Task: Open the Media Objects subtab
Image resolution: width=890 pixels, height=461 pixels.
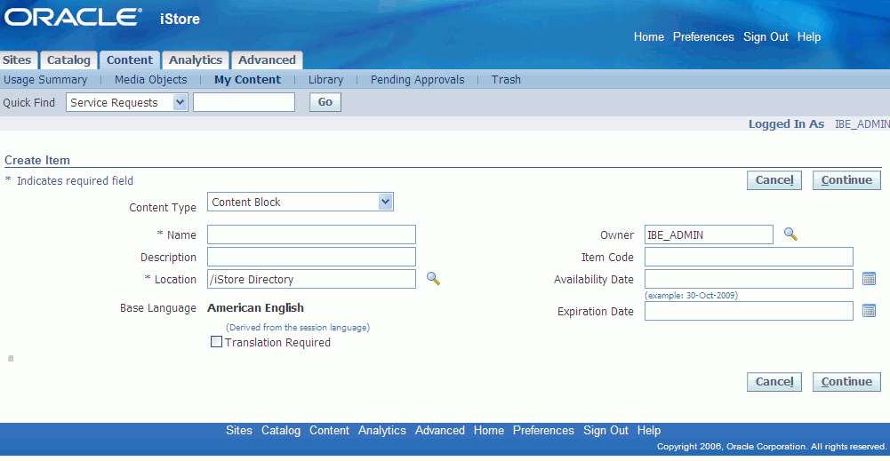Action: click(150, 80)
